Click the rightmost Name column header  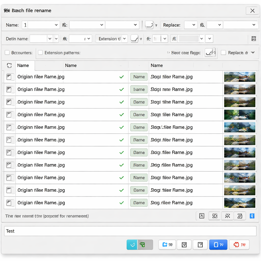pos(157,66)
